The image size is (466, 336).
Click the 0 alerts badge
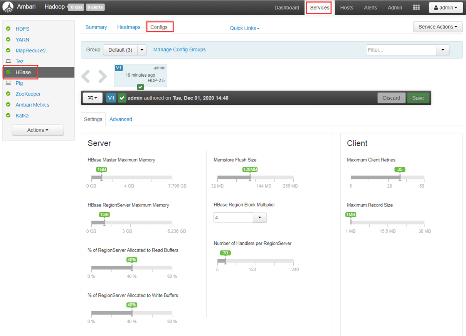[x=95, y=7]
